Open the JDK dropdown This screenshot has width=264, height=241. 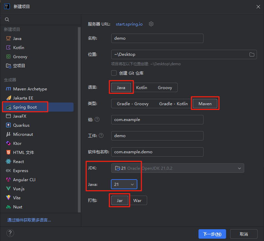(x=177, y=168)
